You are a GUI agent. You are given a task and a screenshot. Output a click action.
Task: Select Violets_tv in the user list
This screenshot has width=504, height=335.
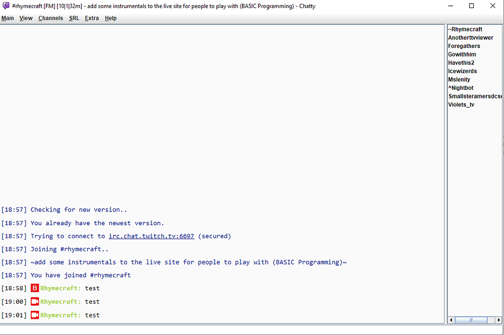pyautogui.click(x=461, y=104)
